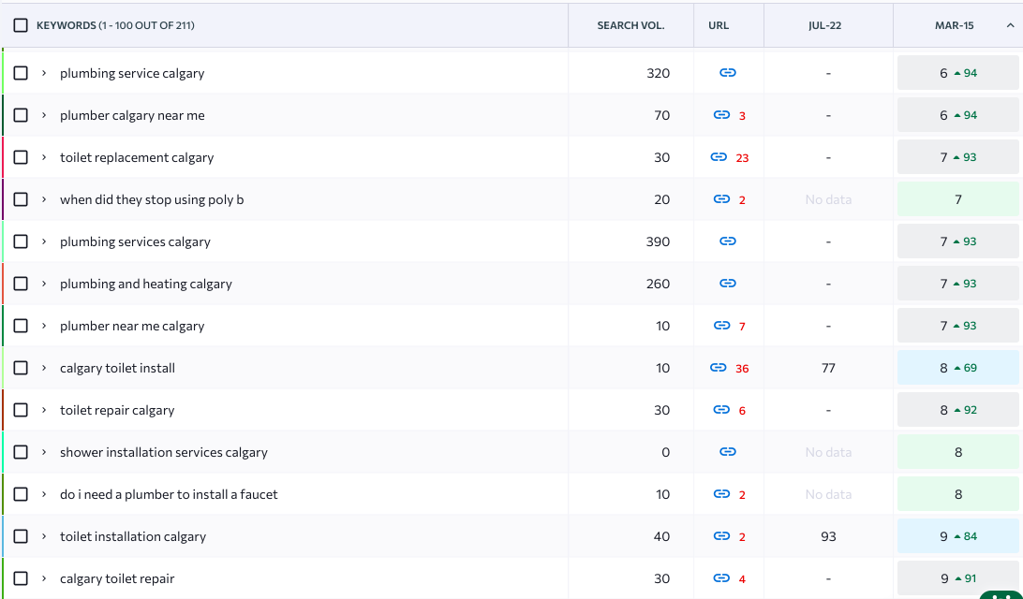Open link icon for plumbing and heating calgary
1023x599 pixels.
pyautogui.click(x=728, y=284)
